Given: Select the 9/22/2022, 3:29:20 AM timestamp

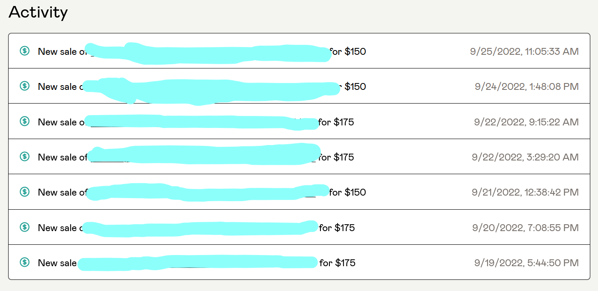Looking at the screenshot, I should tap(525, 157).
